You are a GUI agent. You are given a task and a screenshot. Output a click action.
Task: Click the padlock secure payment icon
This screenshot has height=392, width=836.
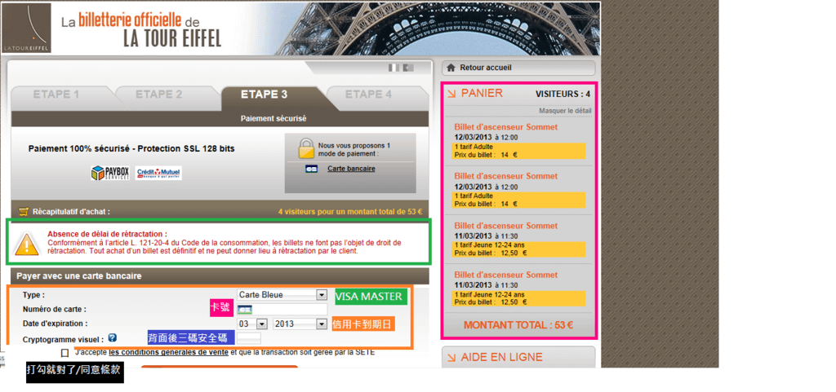(x=307, y=148)
